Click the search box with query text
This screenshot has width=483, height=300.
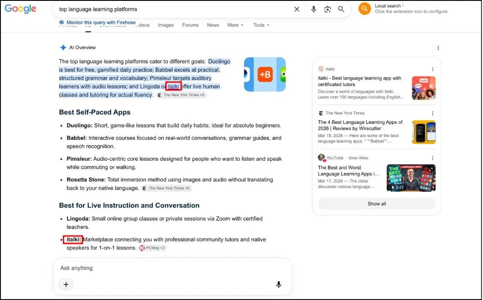(173, 9)
